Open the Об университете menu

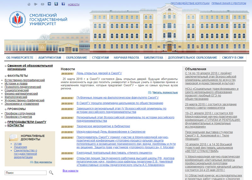tap(20, 58)
